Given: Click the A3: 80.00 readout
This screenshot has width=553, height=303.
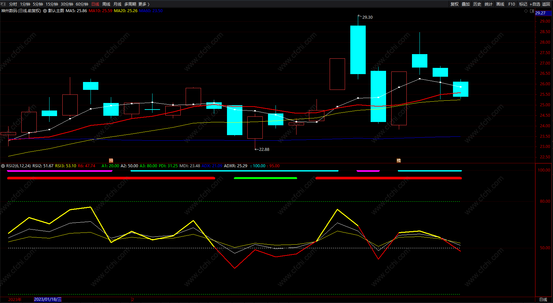Looking at the screenshot, I should pyautogui.click(x=149, y=166).
